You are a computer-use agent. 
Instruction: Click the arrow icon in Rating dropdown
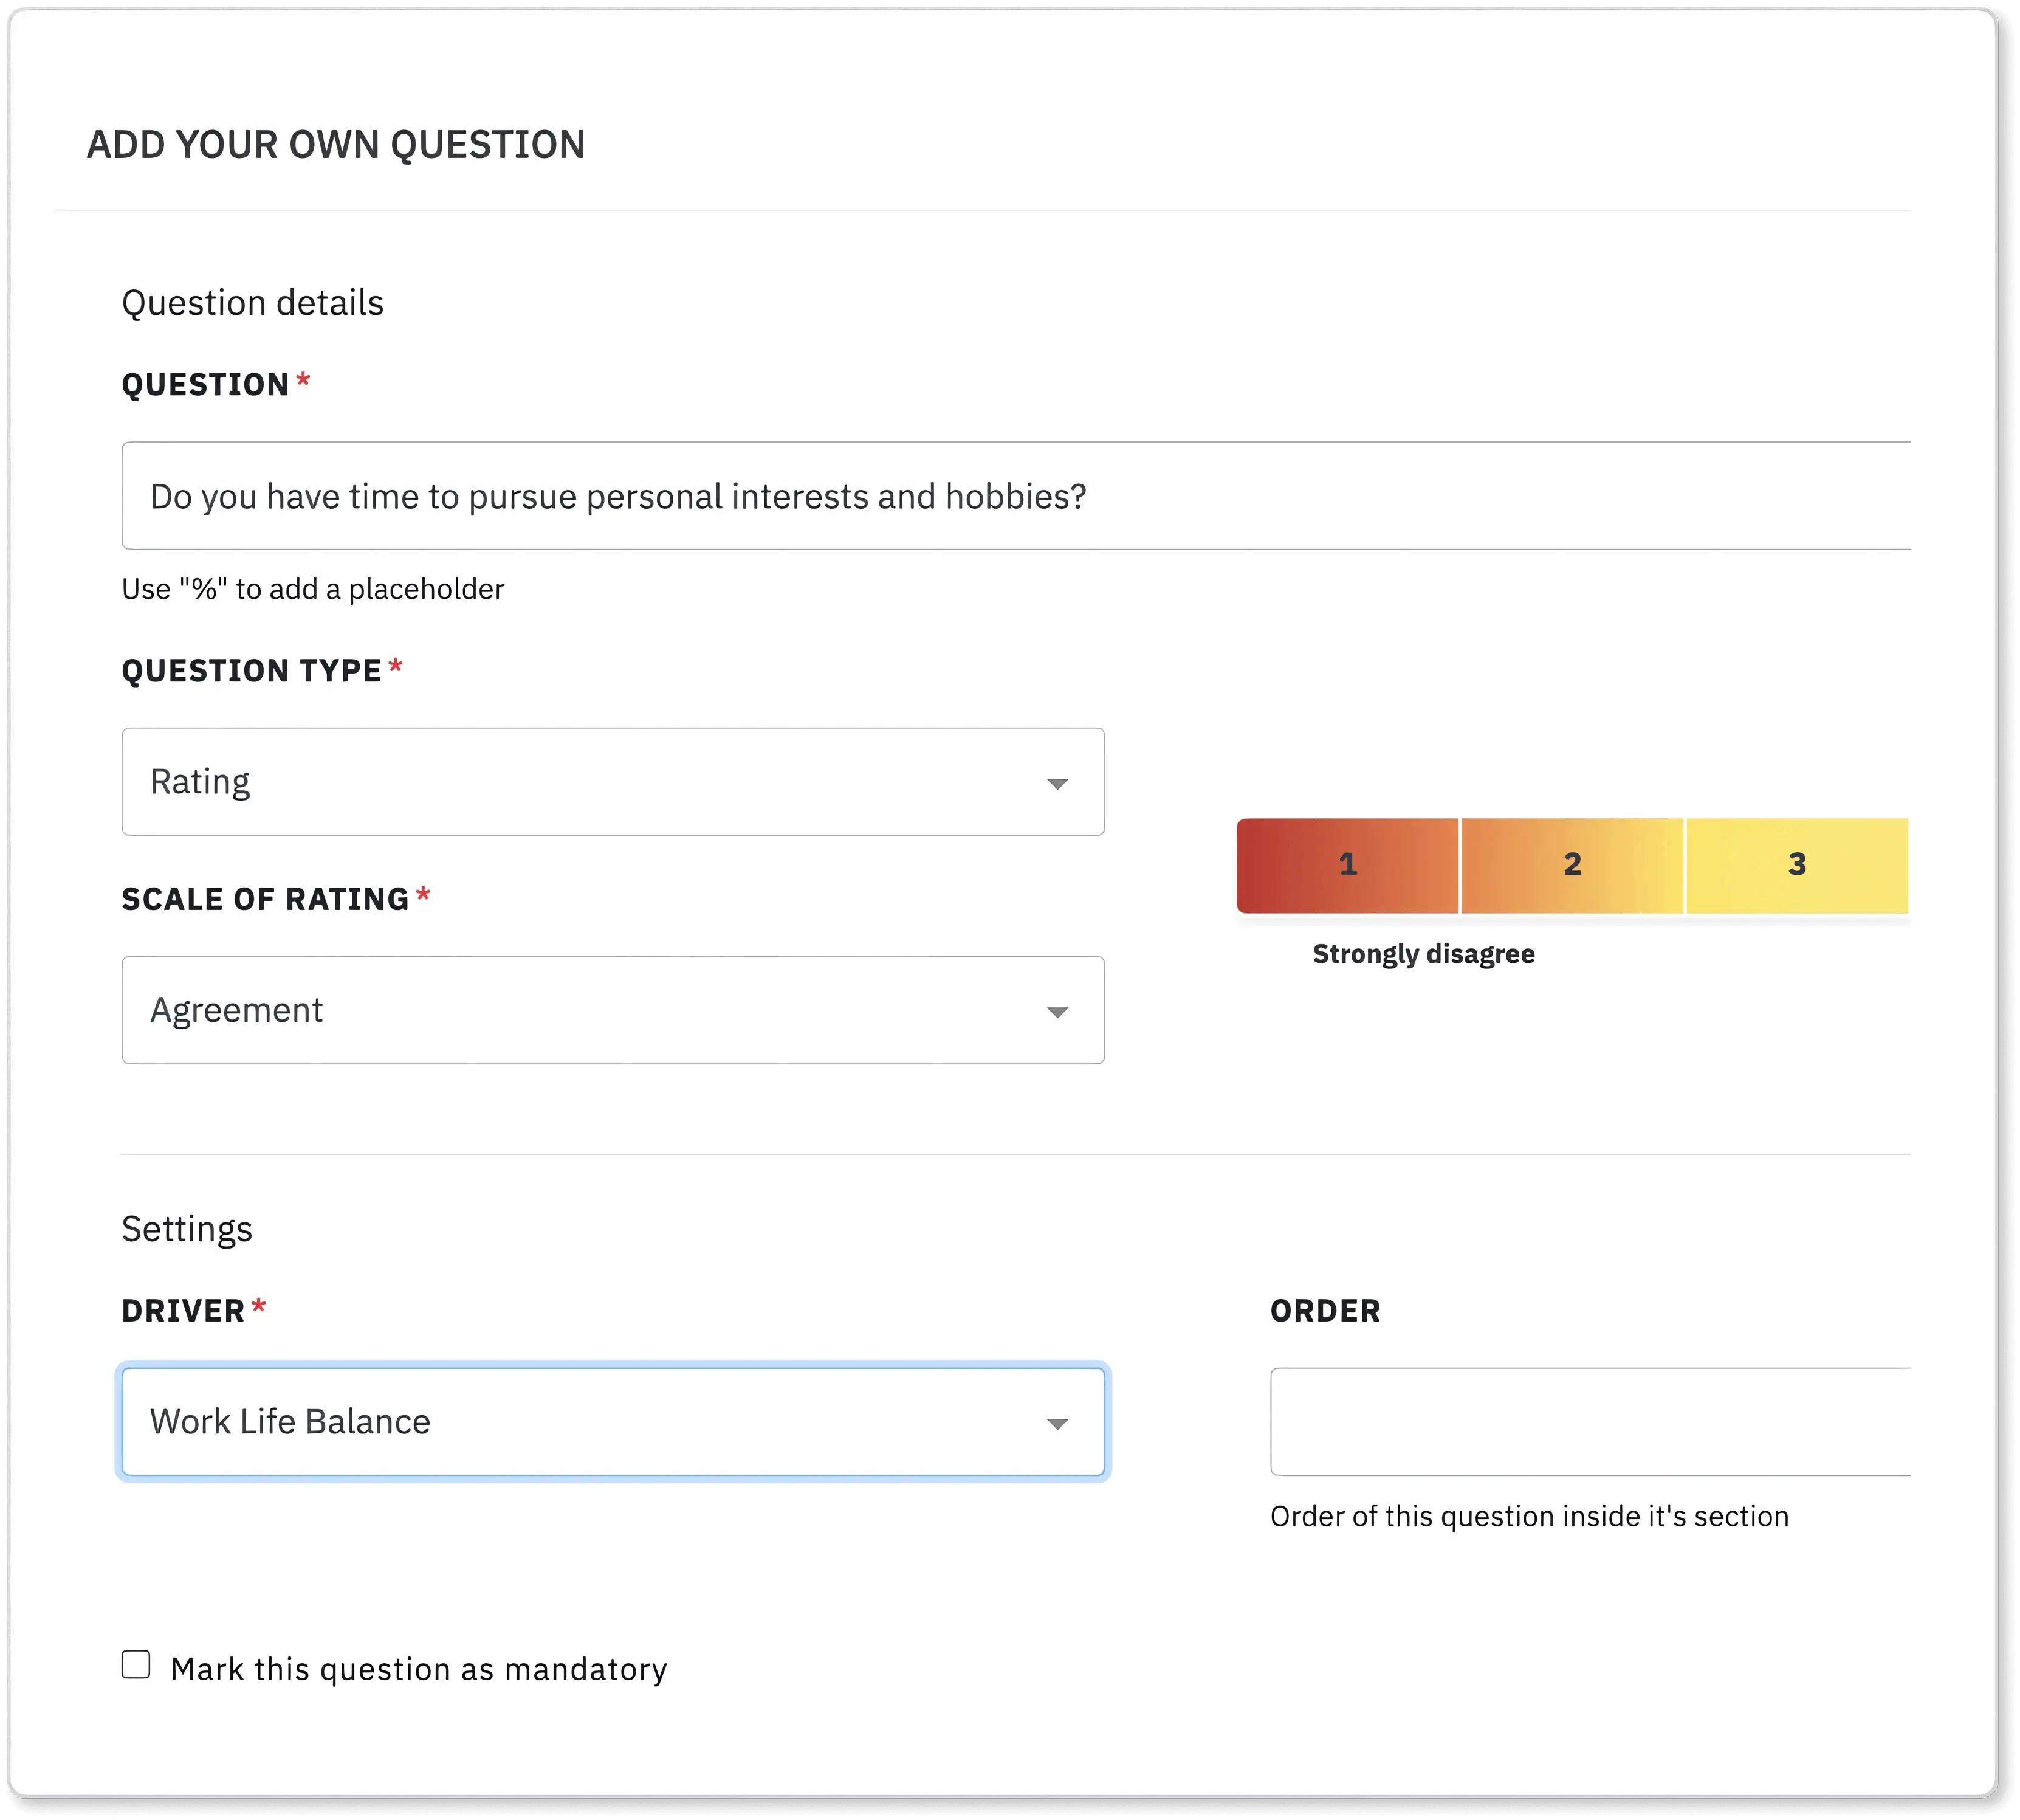coord(1057,784)
